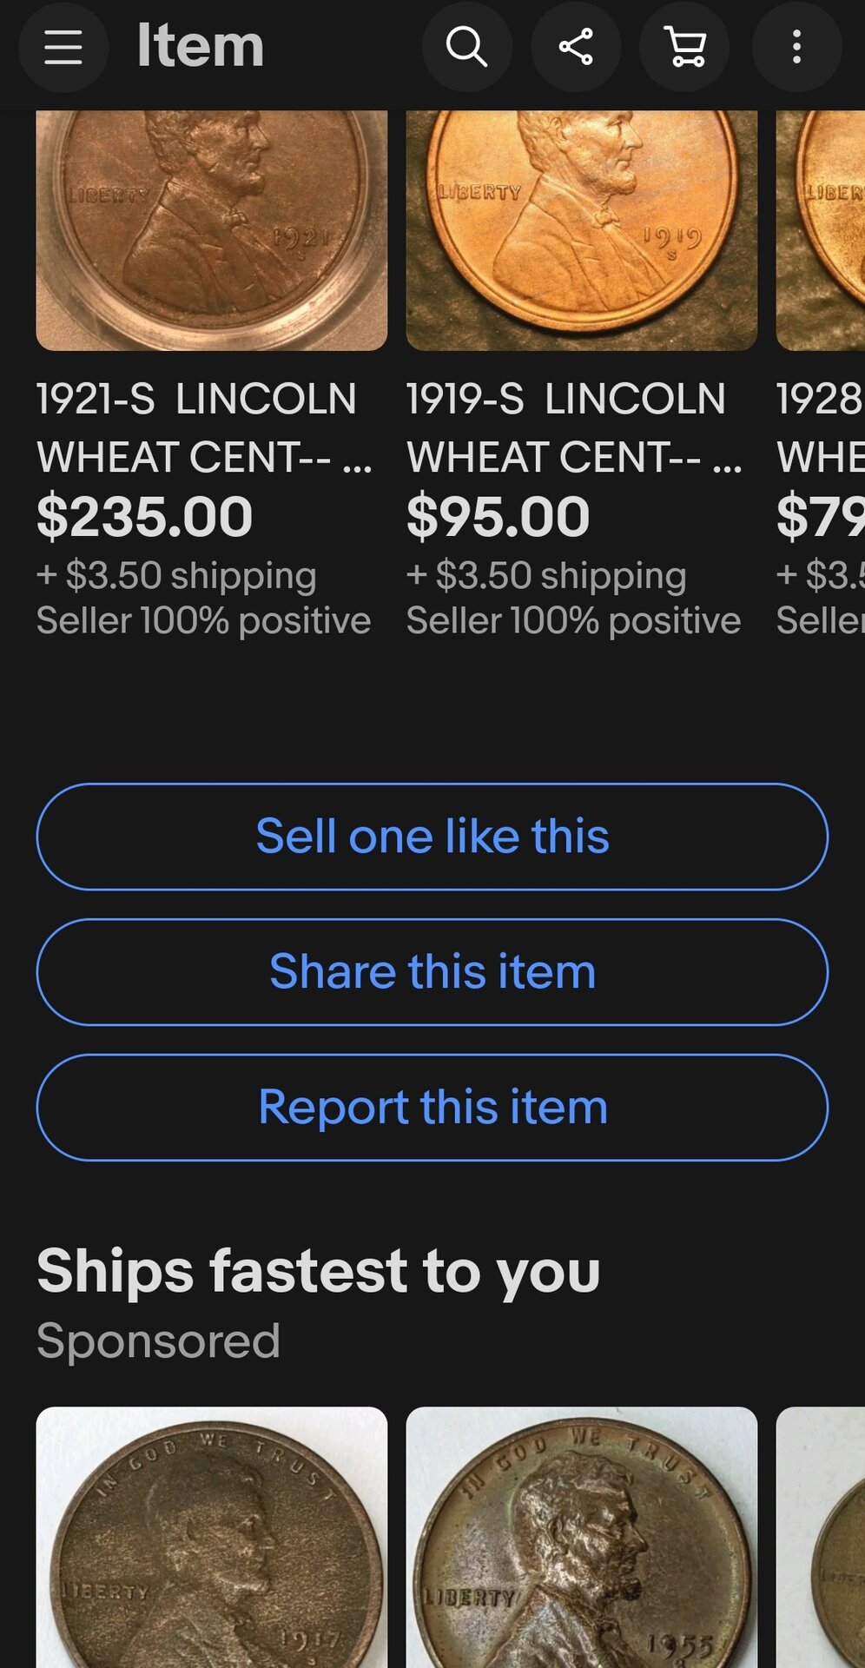Open the shopping cart

684,47
